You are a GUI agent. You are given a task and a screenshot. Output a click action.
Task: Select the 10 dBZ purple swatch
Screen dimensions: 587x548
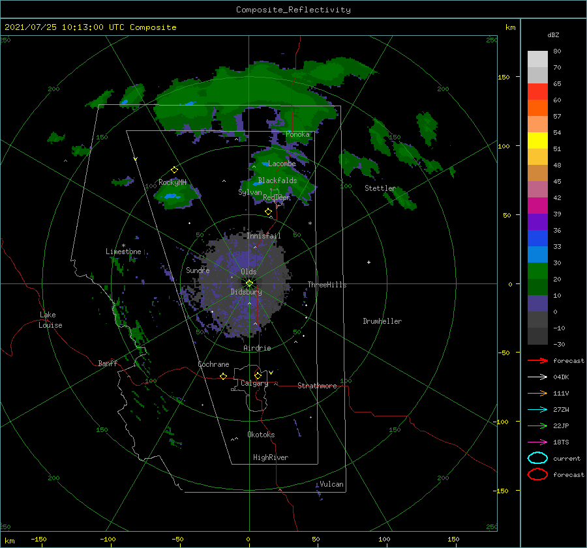click(x=537, y=303)
